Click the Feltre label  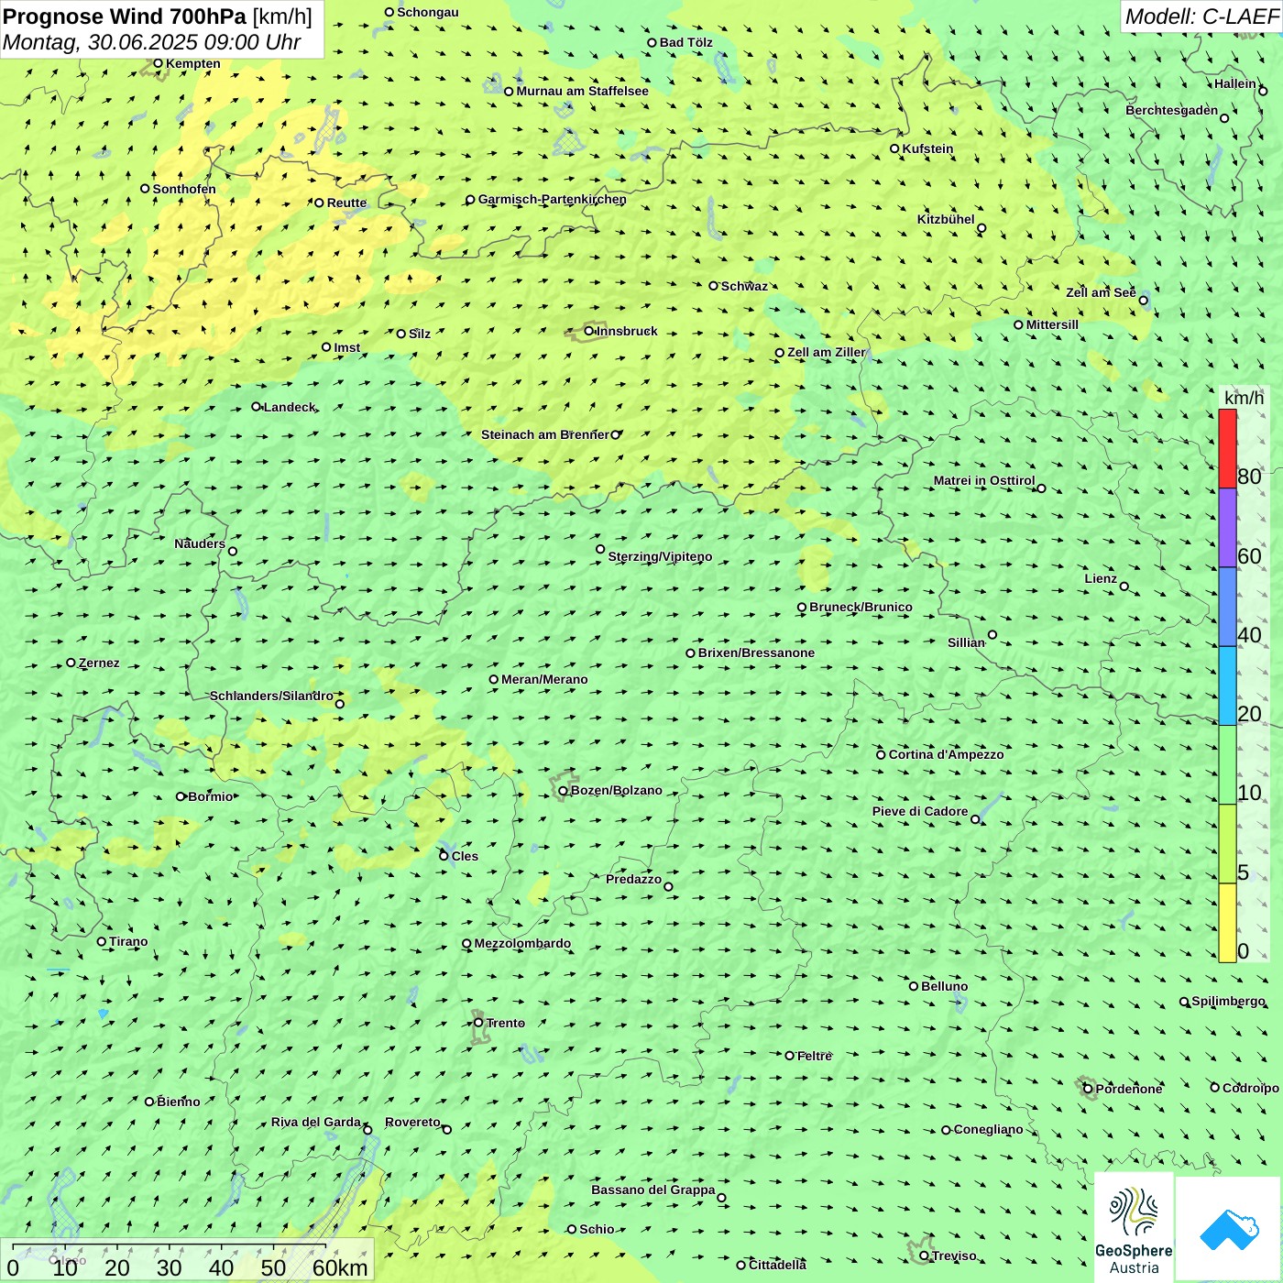pos(815,1056)
